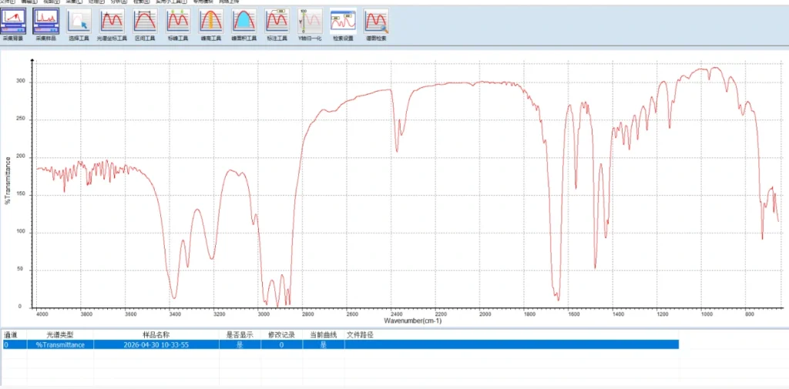The image size is (789, 389).
Task: Click the 修改记录 column header
Action: click(281, 334)
